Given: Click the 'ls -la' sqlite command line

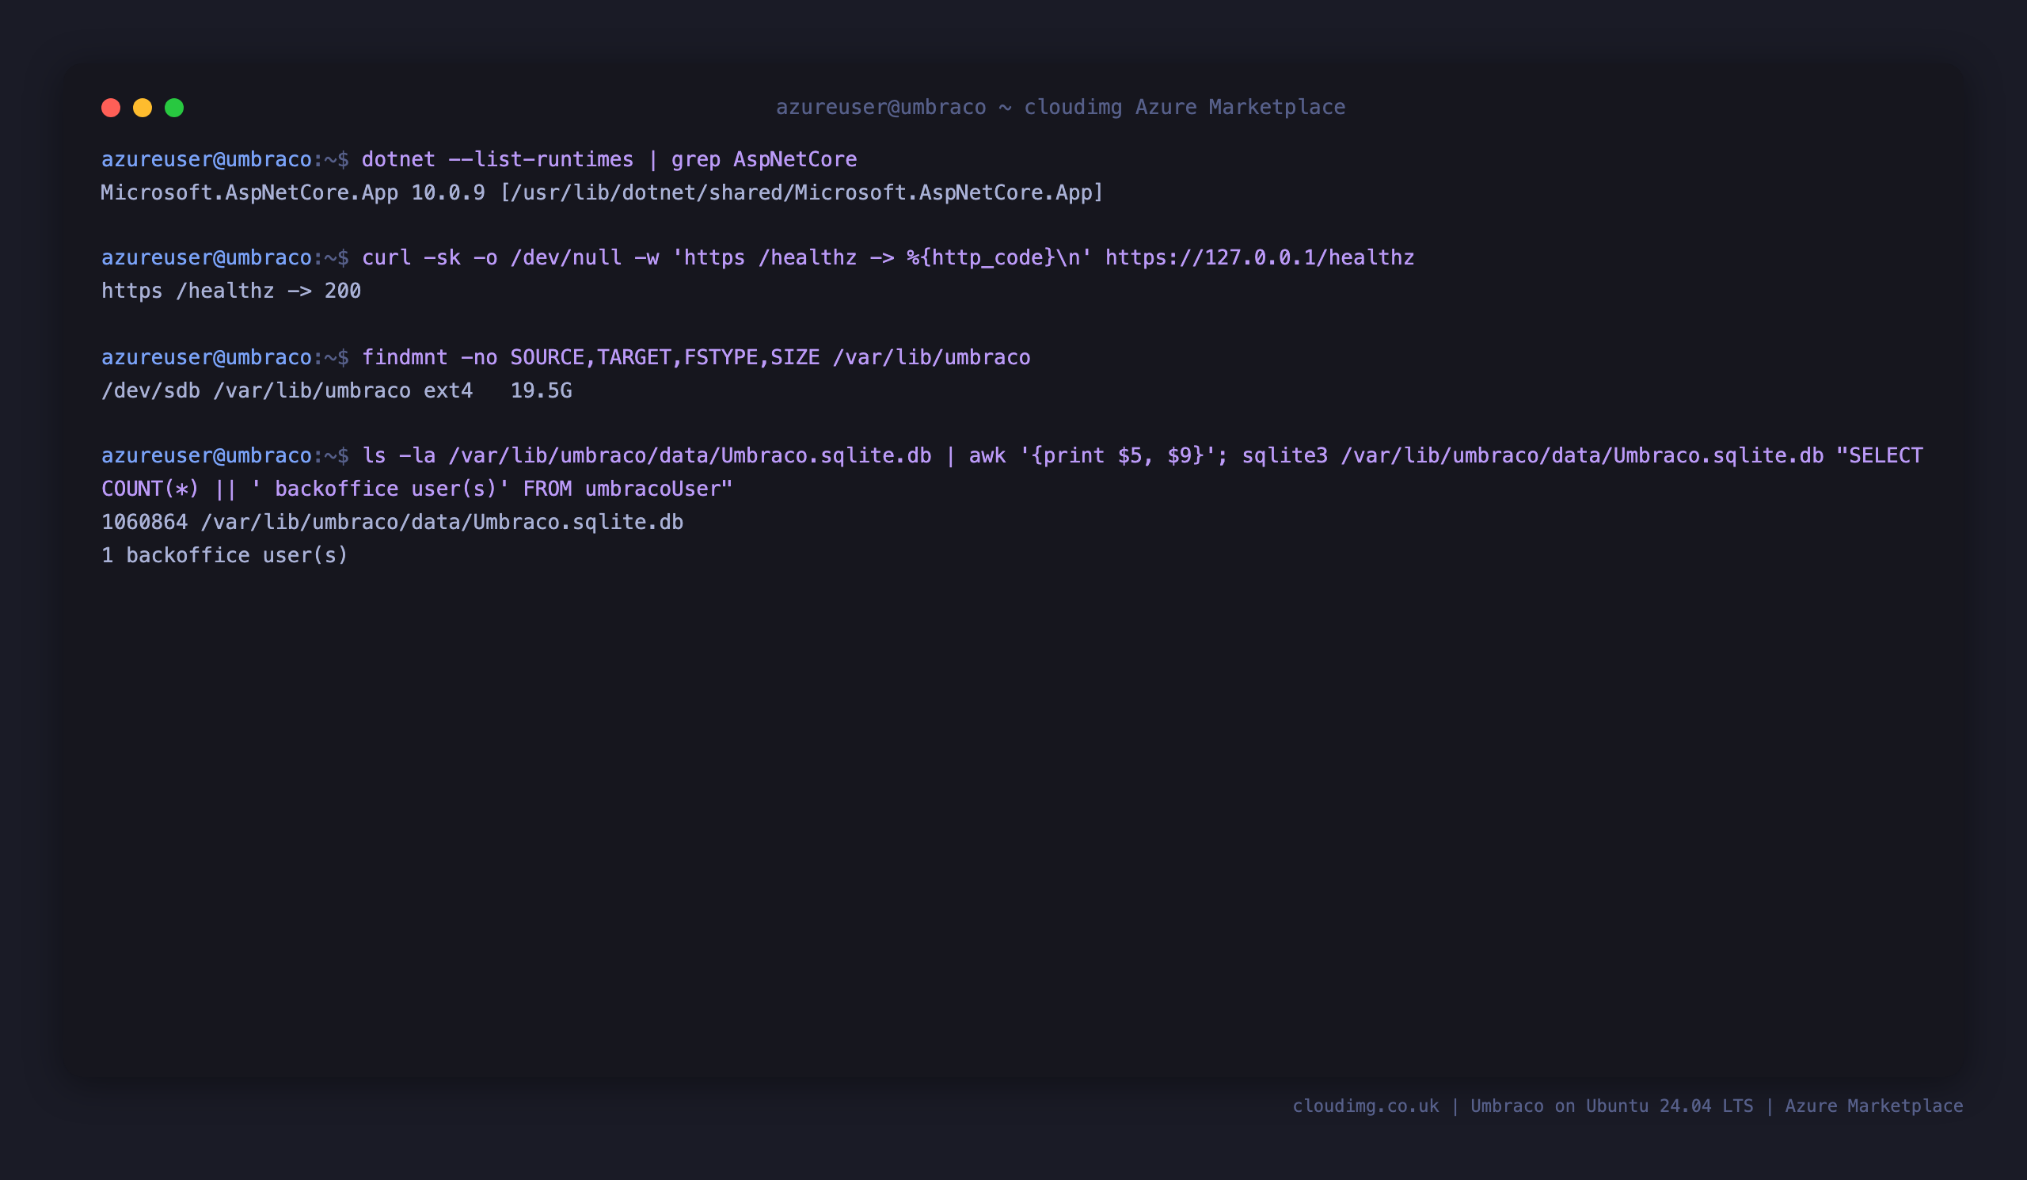Looking at the screenshot, I should (1143, 455).
